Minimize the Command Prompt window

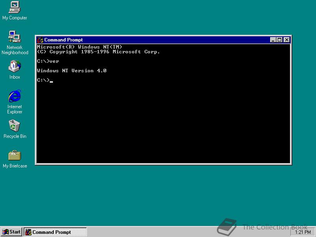coord(273,40)
